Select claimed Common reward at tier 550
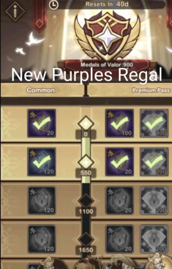The height and width of the screenshot is (269, 172). tap(42, 162)
